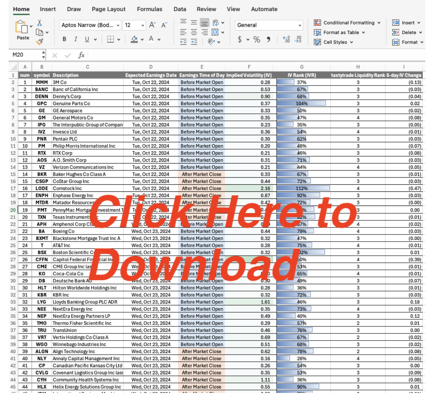Switch to the Data tab
Screen dimensions: 431x397
coord(180,9)
